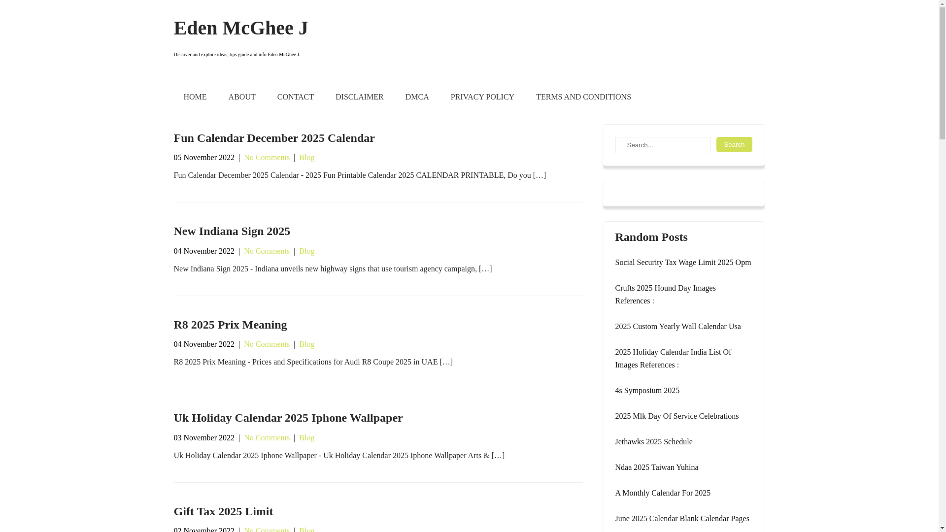Open post Gift Tax 2025 Limit
This screenshot has width=946, height=532.
pos(223,511)
